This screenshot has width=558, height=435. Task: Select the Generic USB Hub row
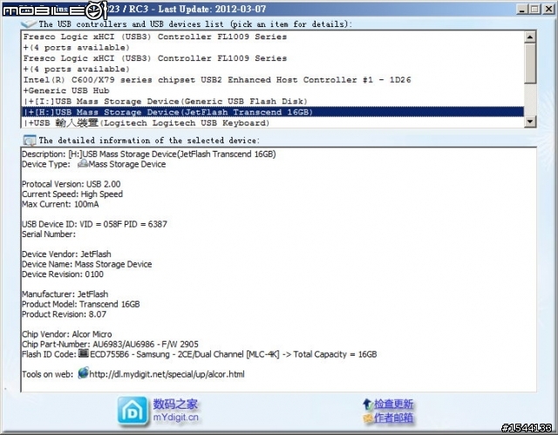tap(273, 91)
